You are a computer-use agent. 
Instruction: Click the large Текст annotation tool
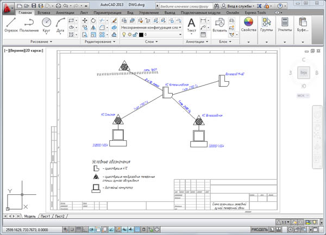(x=191, y=25)
